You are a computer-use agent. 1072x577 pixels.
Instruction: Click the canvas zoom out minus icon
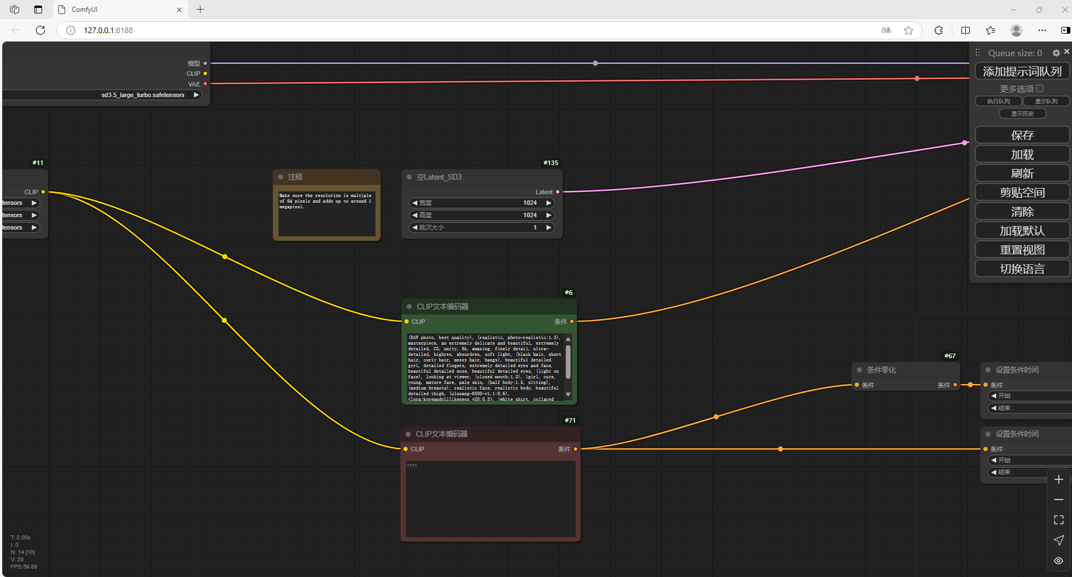tap(1059, 500)
